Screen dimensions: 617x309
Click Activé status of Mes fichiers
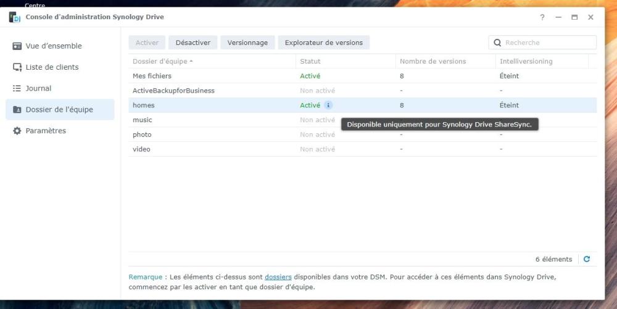[x=310, y=76]
